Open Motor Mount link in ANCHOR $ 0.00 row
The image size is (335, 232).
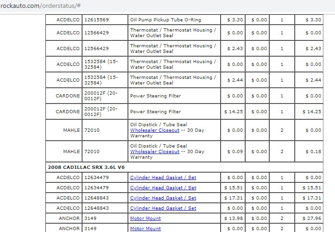[145, 229]
